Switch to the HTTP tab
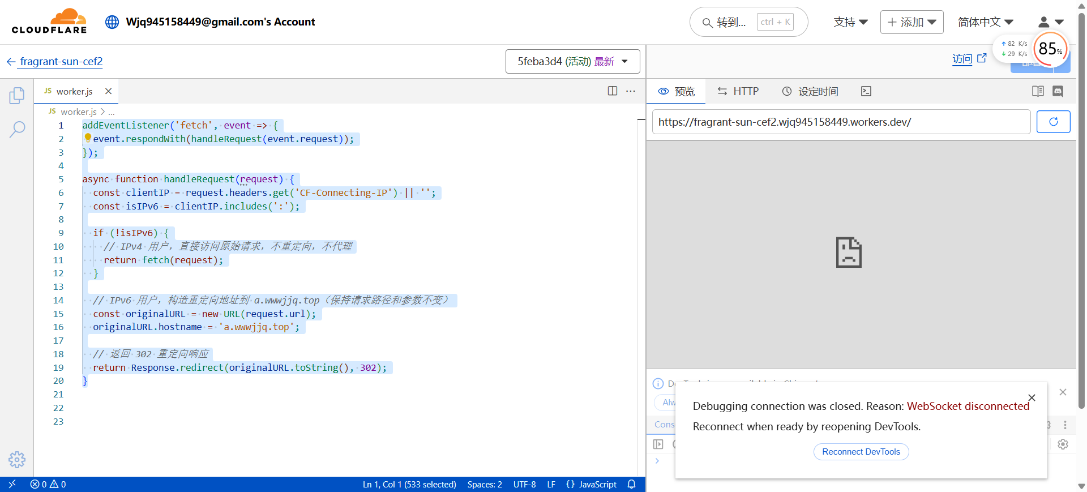 click(738, 91)
